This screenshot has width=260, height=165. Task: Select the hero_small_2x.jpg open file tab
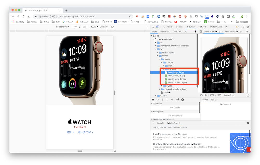[x=233, y=31]
